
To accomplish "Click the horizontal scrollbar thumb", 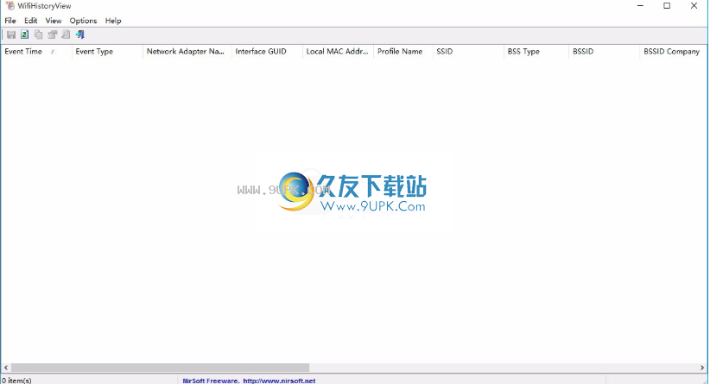I will 161,368.
